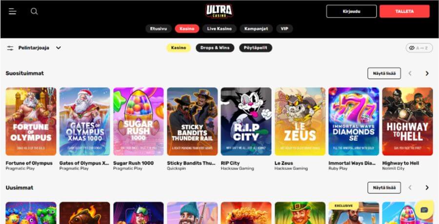Image resolution: width=439 pixels, height=224 pixels.
Task: Switch to the Live Kasino tab
Action: 219,29
